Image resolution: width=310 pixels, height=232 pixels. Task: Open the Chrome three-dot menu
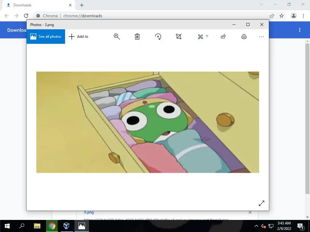pos(303,16)
